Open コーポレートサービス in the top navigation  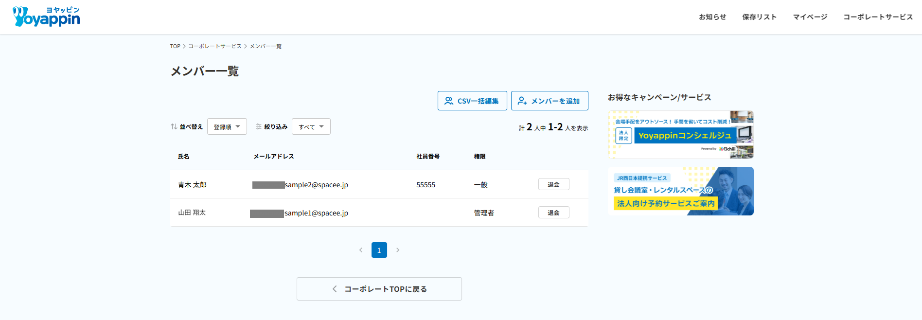[878, 17]
